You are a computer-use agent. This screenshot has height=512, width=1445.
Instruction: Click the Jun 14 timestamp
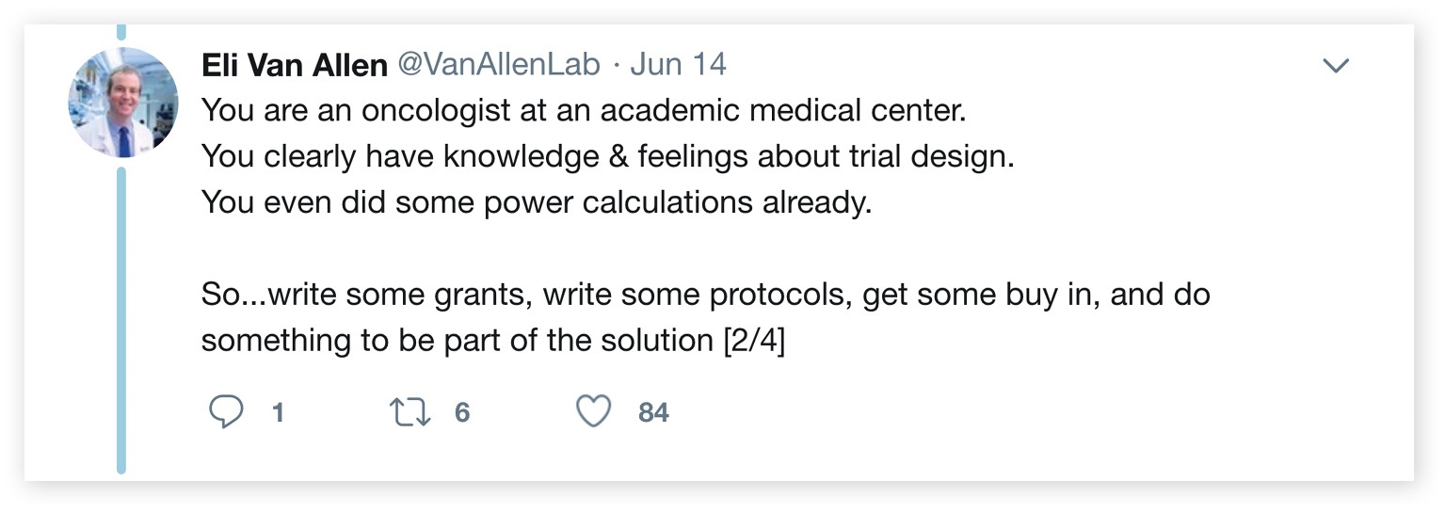678,65
